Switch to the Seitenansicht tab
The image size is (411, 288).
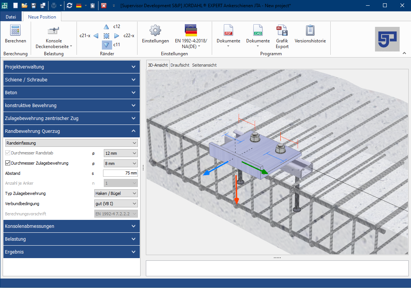click(x=204, y=65)
